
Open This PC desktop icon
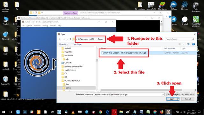[5, 21]
